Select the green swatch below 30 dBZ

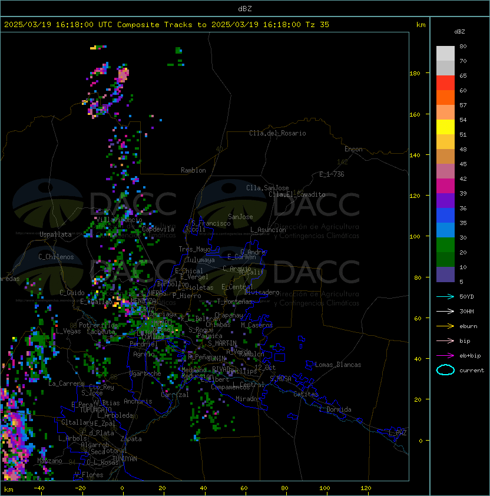pyautogui.click(x=445, y=244)
